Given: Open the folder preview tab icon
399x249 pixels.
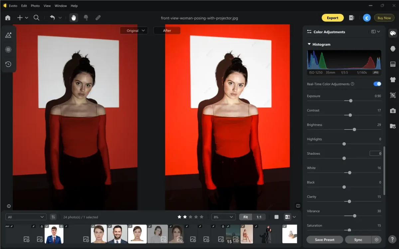Looking at the screenshot, I should [x=393, y=126].
